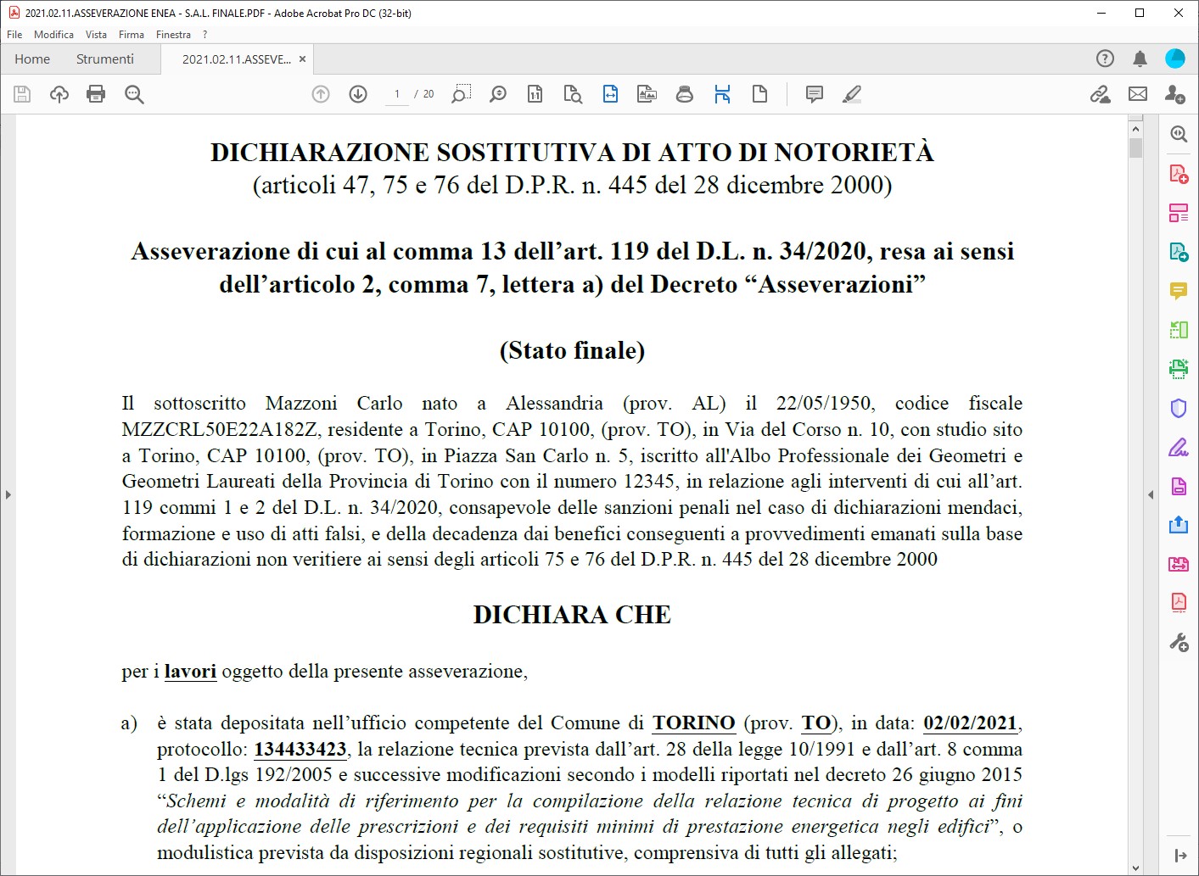Toggle fit one full page view

pos(759,94)
